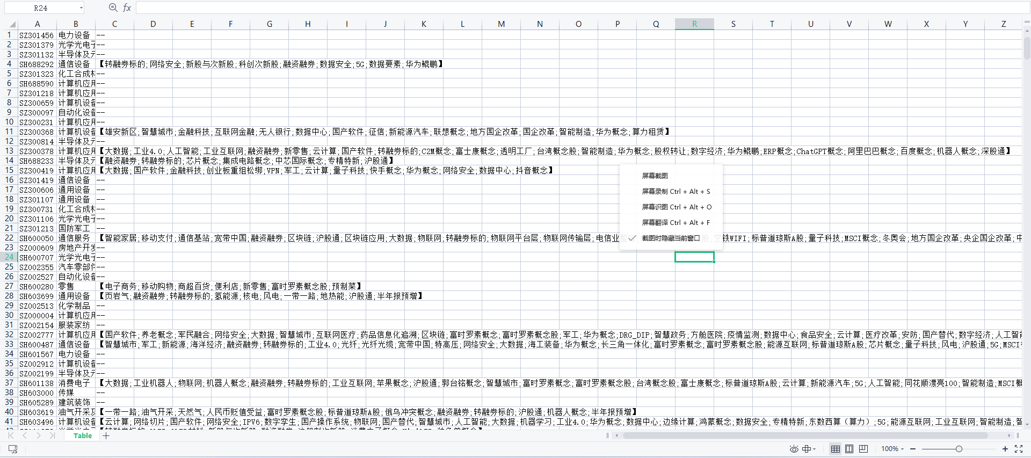The image size is (1031, 458).
Task: Open the Name Box dropdown arrow
Action: [81, 8]
